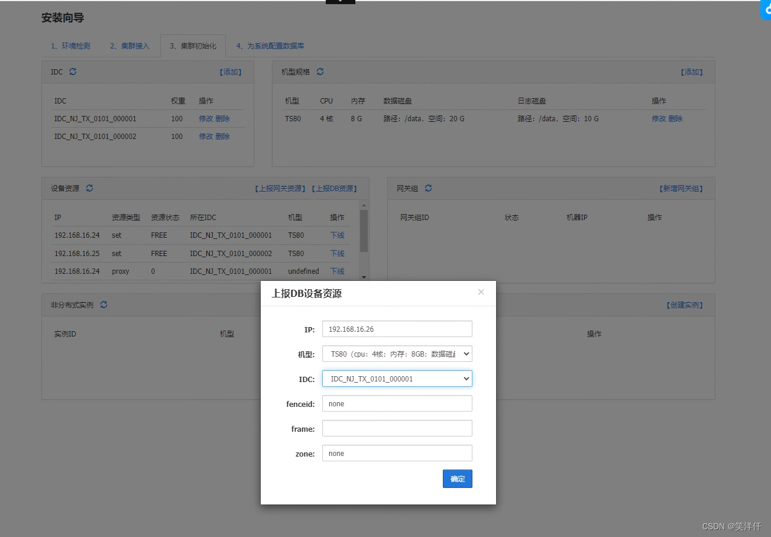Switch to tab 1、环境检测
This screenshot has height=537, width=771.
coord(71,46)
